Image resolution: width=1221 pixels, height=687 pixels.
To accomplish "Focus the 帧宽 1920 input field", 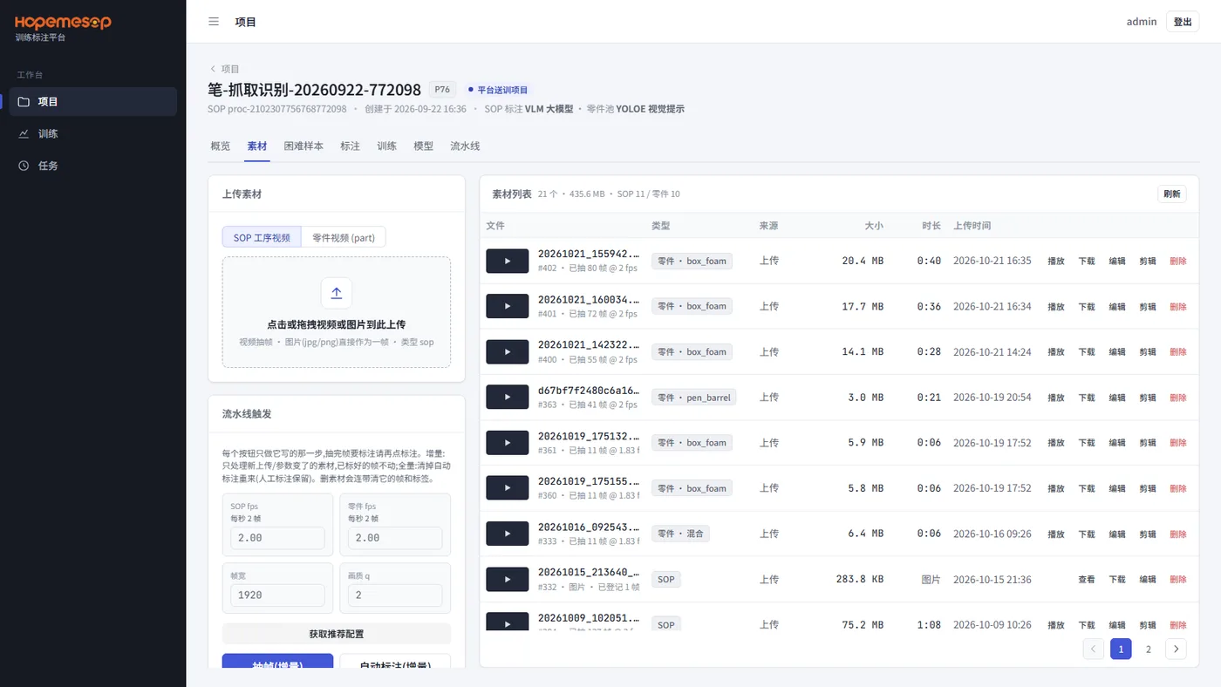I will (x=277, y=595).
